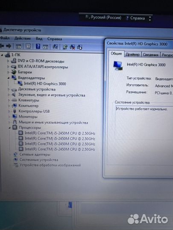
Task: Click the Uninstall device red X icon
Action: click(x=72, y=47)
